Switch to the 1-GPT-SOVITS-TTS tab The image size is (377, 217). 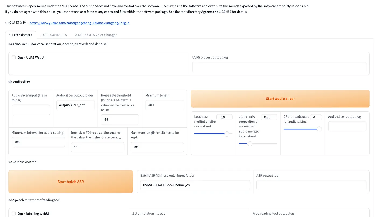tap(53, 35)
